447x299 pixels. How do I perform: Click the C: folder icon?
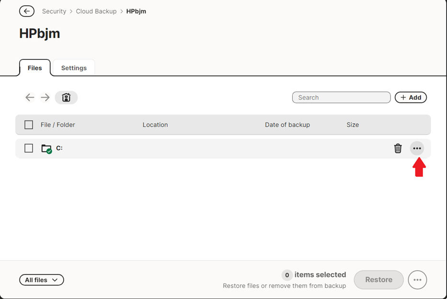pos(46,149)
